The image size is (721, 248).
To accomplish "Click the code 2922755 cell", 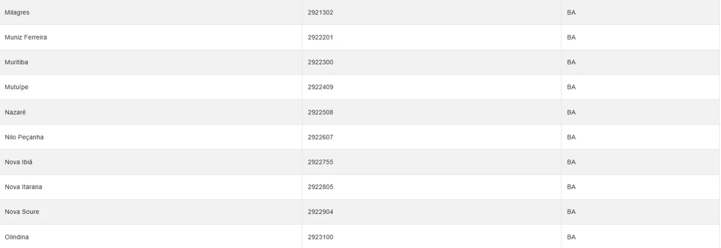I will coord(320,162).
